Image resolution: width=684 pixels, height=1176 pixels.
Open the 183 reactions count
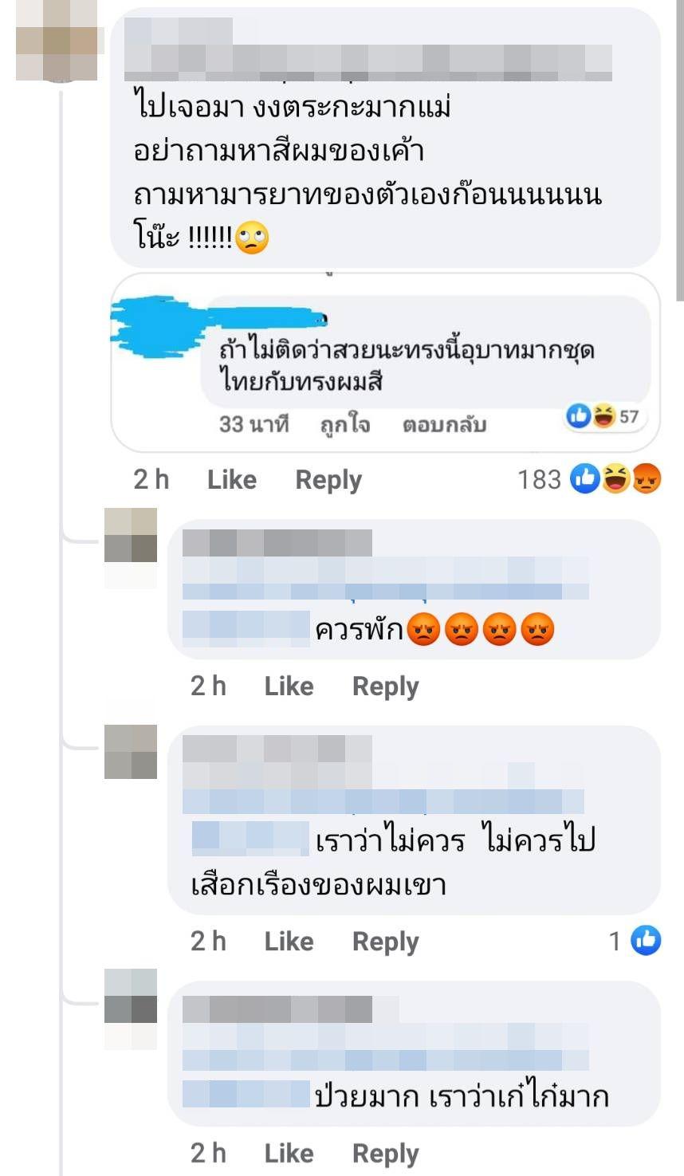(540, 480)
